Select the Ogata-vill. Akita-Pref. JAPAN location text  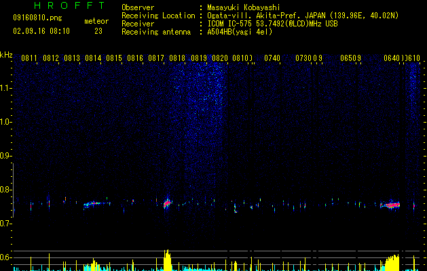[x=303, y=16]
